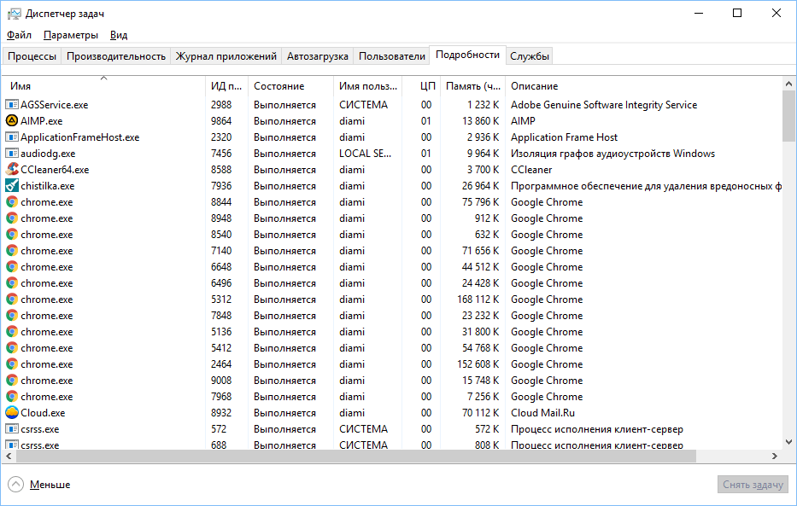This screenshot has height=506, width=797.
Task: Click the AIMP.exe process icon
Action: pyautogui.click(x=12, y=121)
